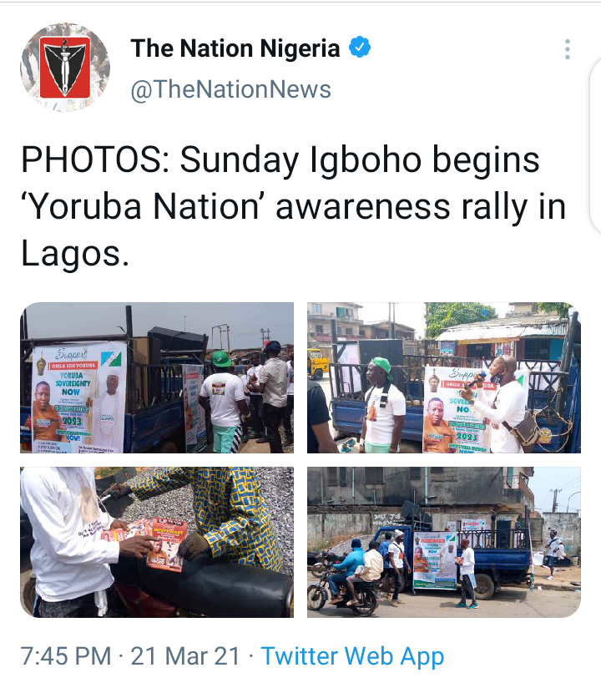This screenshot has width=601, height=688.
Task: Open bottom-right photo of blue truck
Action: click(x=444, y=542)
